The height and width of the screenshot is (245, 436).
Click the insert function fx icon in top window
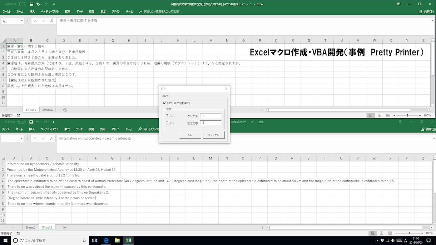(x=52, y=21)
